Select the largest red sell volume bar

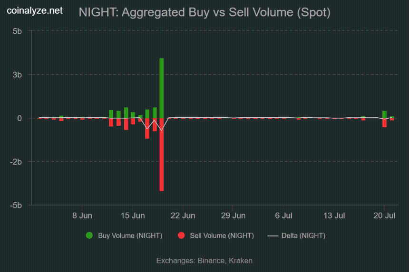[x=162, y=155]
